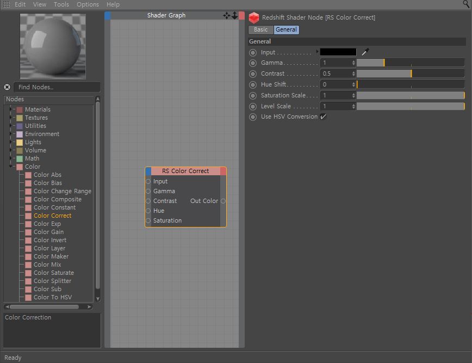Viewport: 472px width, 363px height.
Task: Expand the Input color disclosure arrow
Action: click(317, 52)
